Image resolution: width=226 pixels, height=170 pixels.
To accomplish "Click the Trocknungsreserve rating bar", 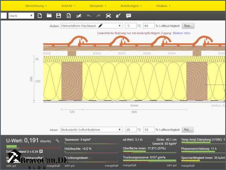I will pos(150,161).
